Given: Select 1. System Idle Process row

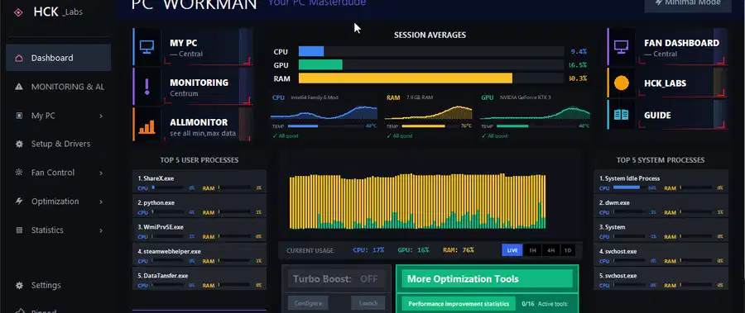Looking at the screenshot, I should point(661,183).
